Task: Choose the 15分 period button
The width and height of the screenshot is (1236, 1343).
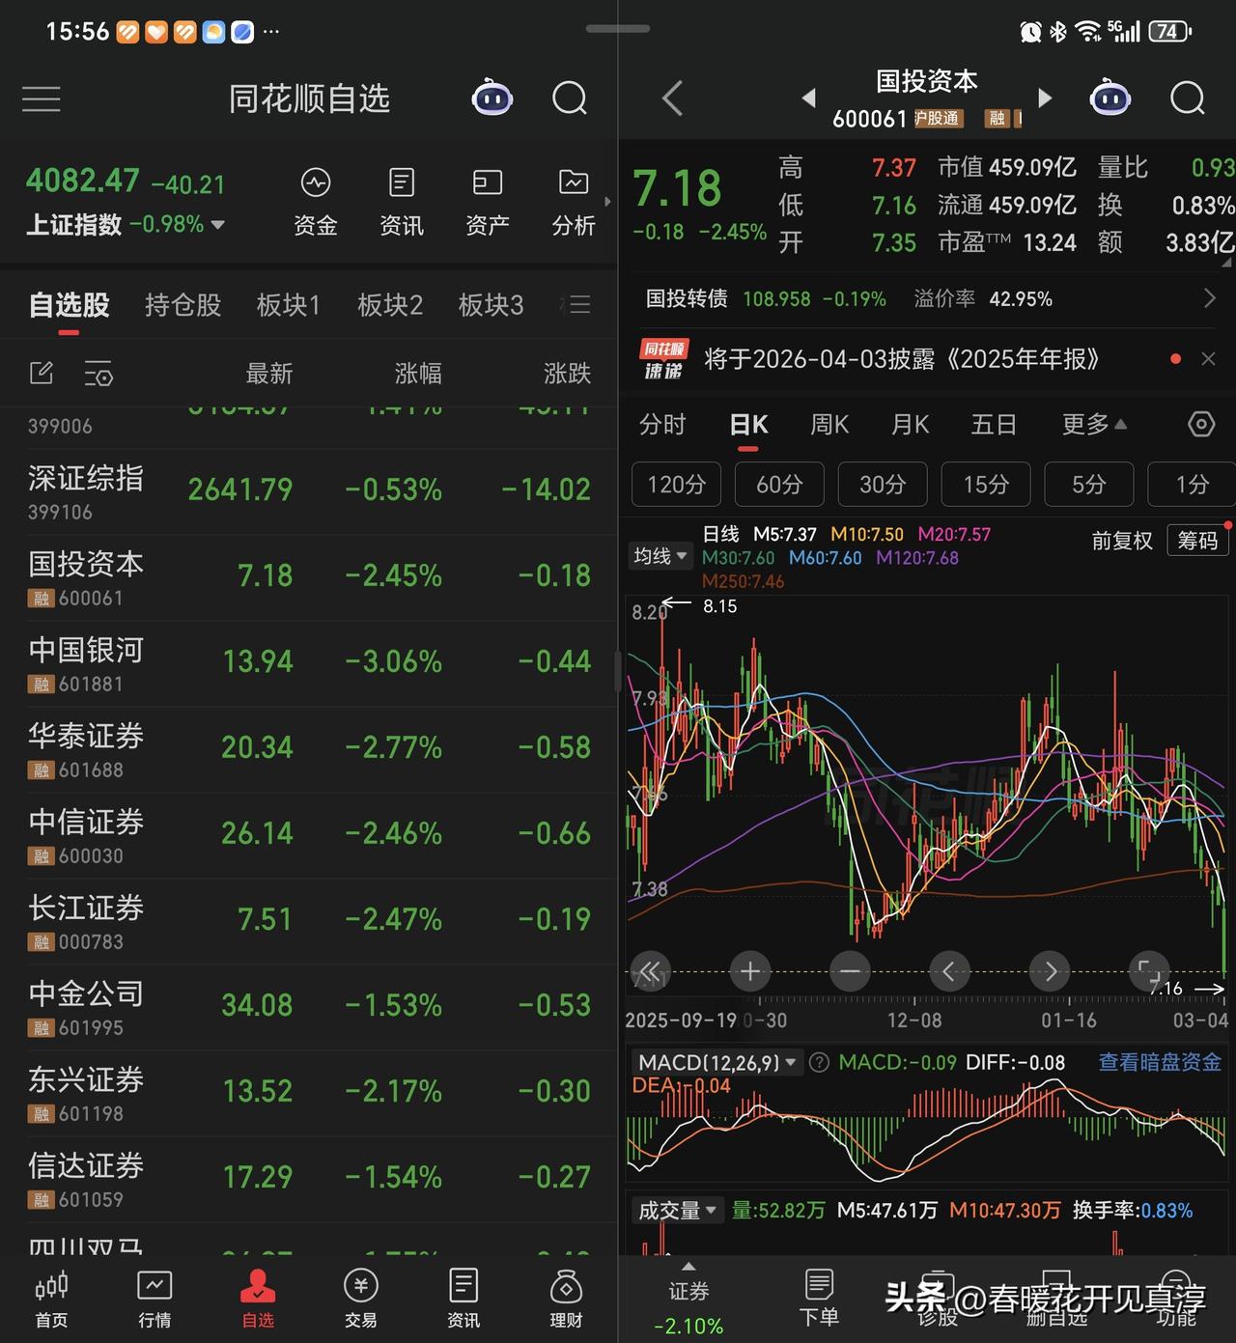Action: (986, 484)
